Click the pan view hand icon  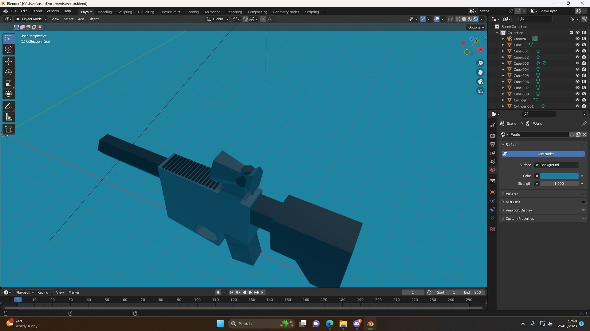(x=480, y=72)
